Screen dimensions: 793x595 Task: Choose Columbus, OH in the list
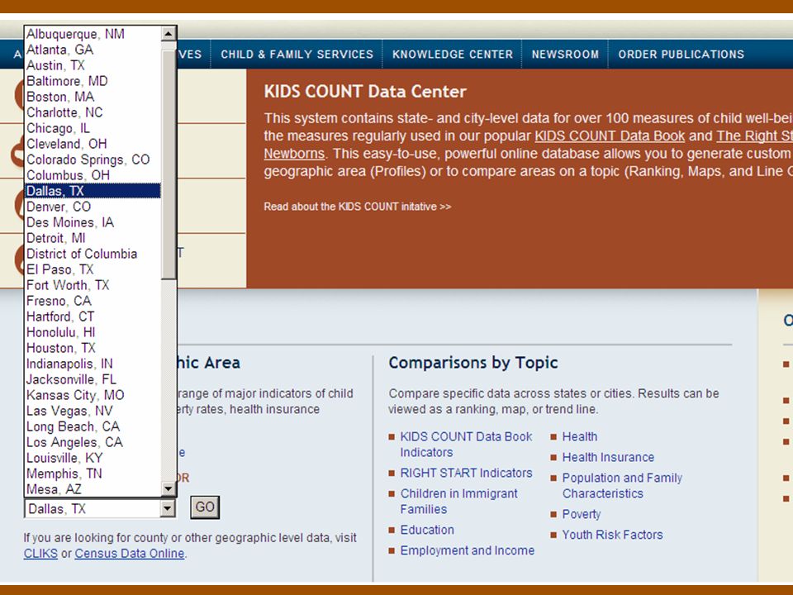[x=93, y=175]
